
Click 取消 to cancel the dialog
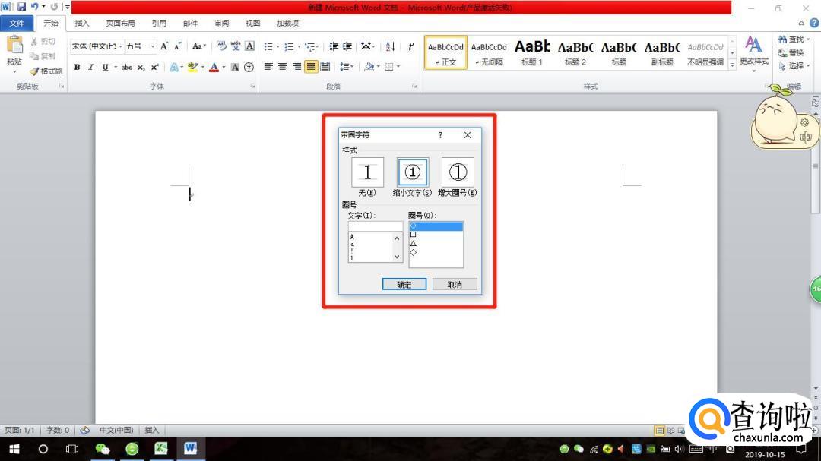455,284
